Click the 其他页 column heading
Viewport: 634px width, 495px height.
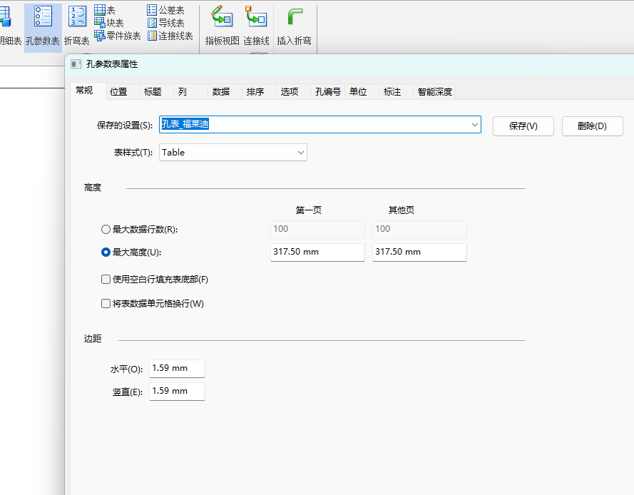point(401,210)
